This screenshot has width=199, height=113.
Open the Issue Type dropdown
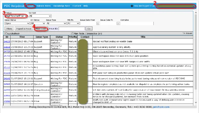point(56,23)
